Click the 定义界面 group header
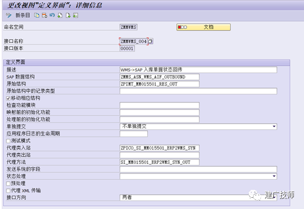 147,62
